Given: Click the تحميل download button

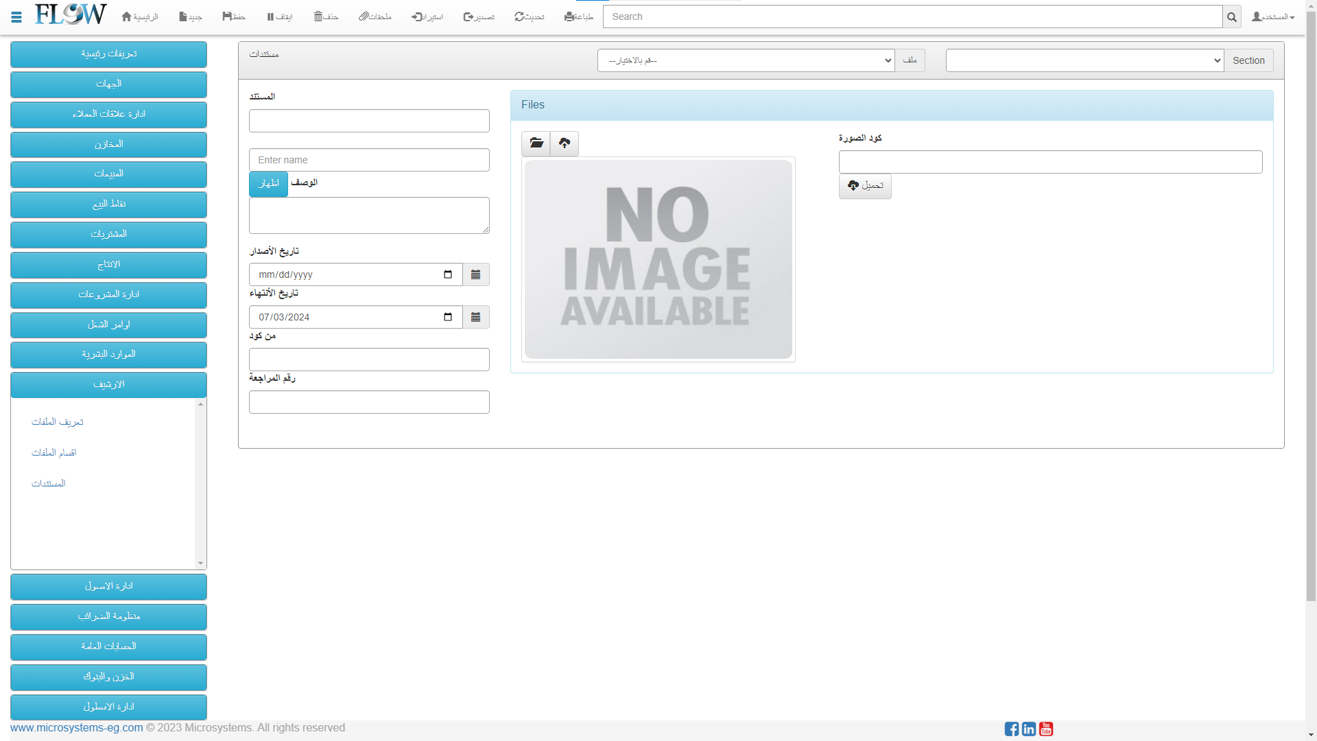Looking at the screenshot, I should point(865,186).
